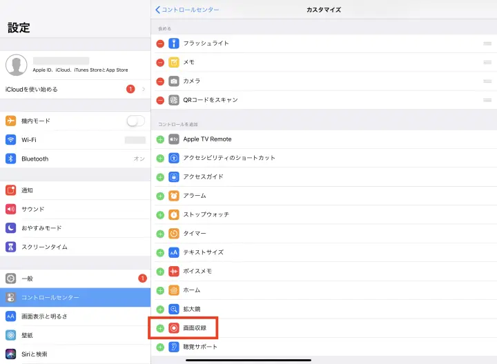
Task: Click the QR code scanner icon
Action: pyautogui.click(x=174, y=100)
